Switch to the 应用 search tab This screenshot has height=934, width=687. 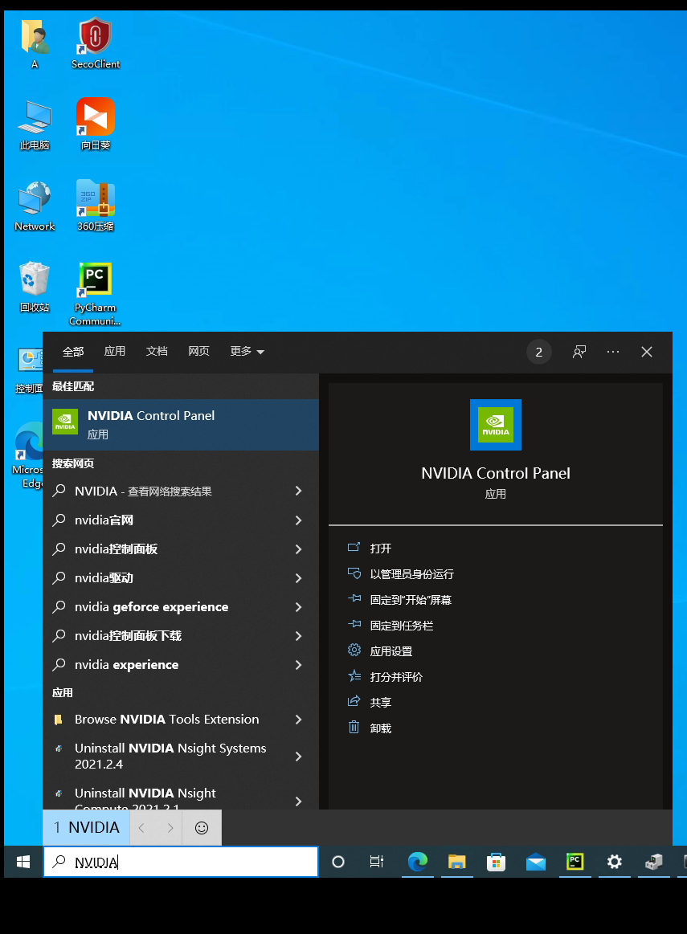[x=114, y=352]
